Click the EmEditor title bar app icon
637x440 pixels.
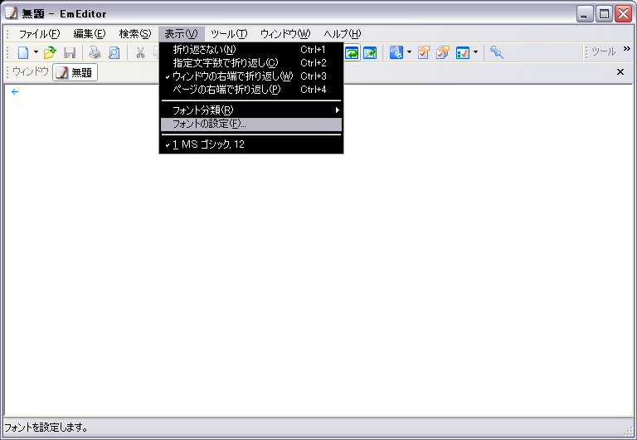tap(12, 13)
